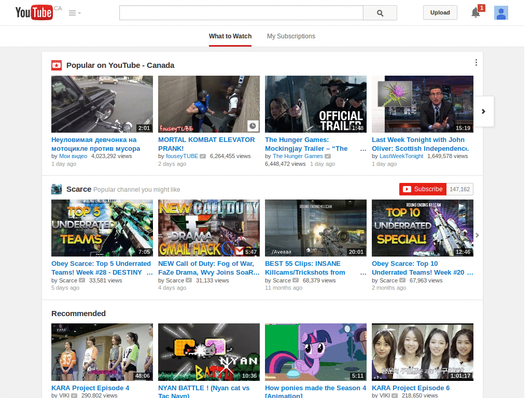Viewport: 531px width, 398px height.
Task: Click the search magnifier button
Action: click(380, 13)
